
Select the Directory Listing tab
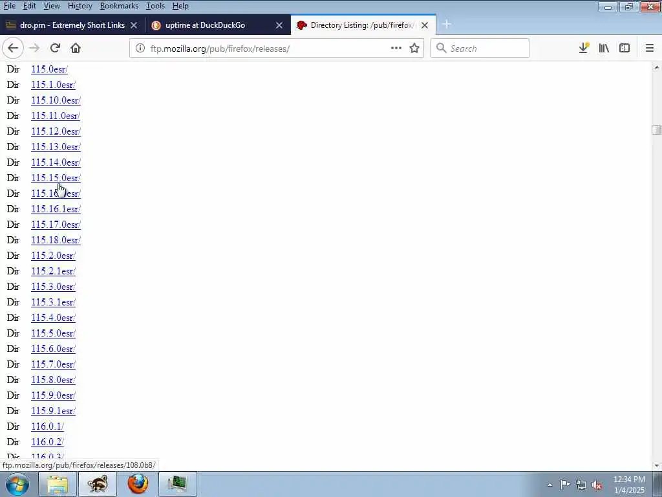[x=363, y=25]
